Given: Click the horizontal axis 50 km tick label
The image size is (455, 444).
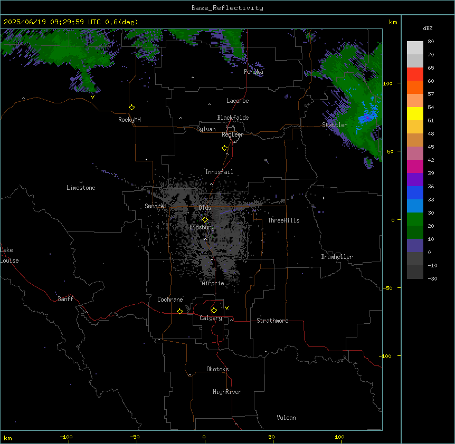Looking at the screenshot, I should [271, 437].
